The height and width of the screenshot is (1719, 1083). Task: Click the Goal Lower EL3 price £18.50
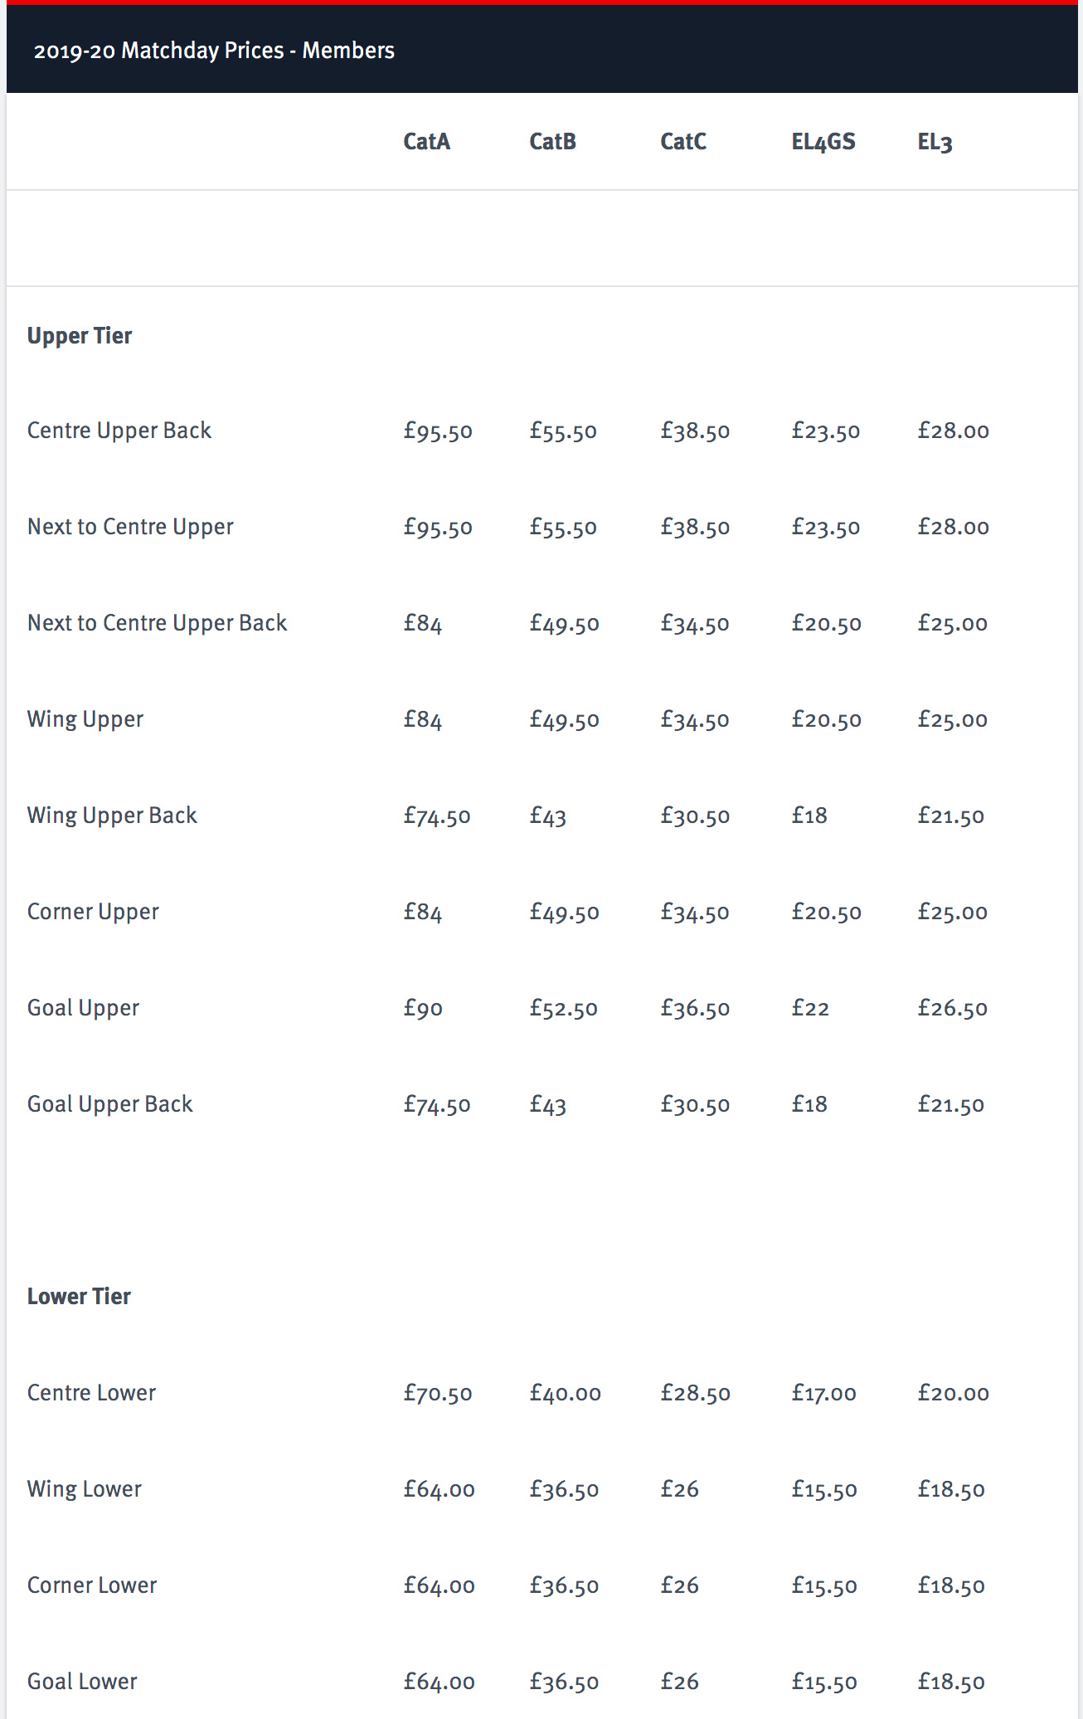pos(951,1682)
